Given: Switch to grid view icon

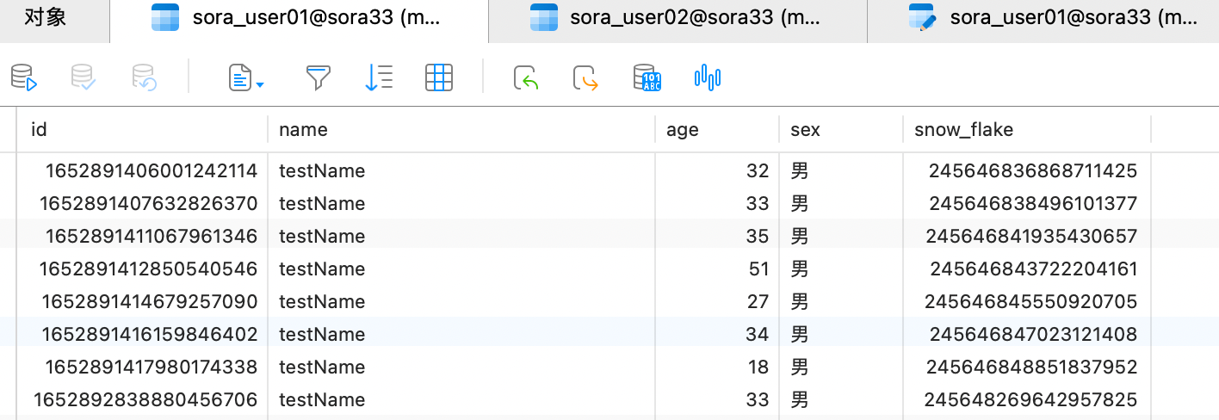Looking at the screenshot, I should click(439, 78).
